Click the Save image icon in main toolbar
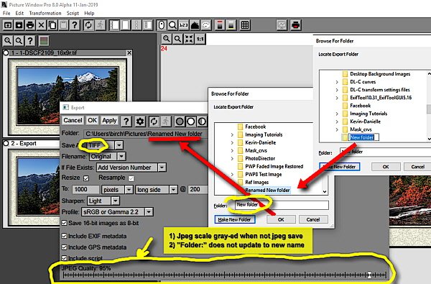Viewport: 431px width, 284px height. (x=19, y=25)
